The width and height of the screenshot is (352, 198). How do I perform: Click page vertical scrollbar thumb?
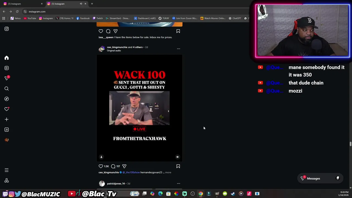350,144
